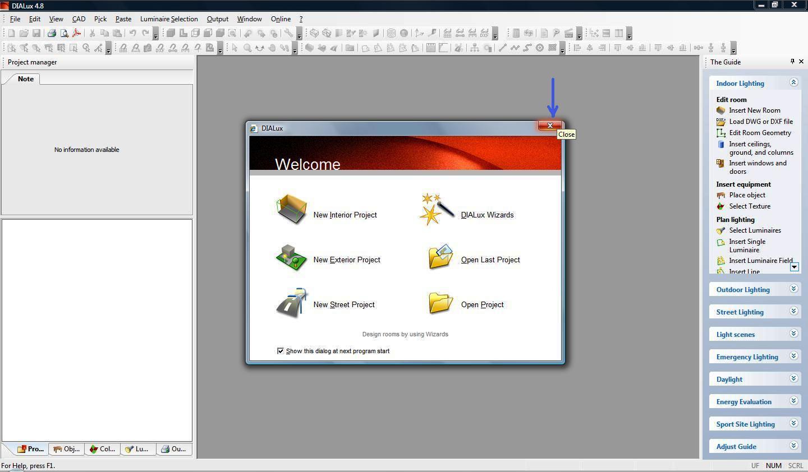This screenshot has width=808, height=472.
Task: Uncheck Show this dialog at next program start
Action: click(x=281, y=351)
